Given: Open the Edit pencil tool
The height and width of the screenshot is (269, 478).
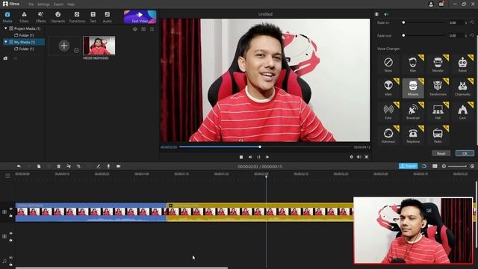Looking at the screenshot, I should 98,166.
